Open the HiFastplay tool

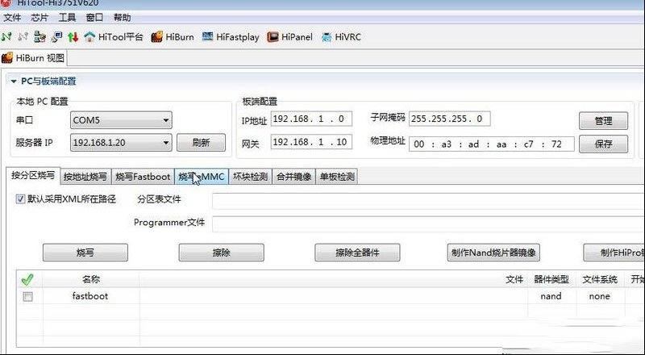(x=231, y=37)
